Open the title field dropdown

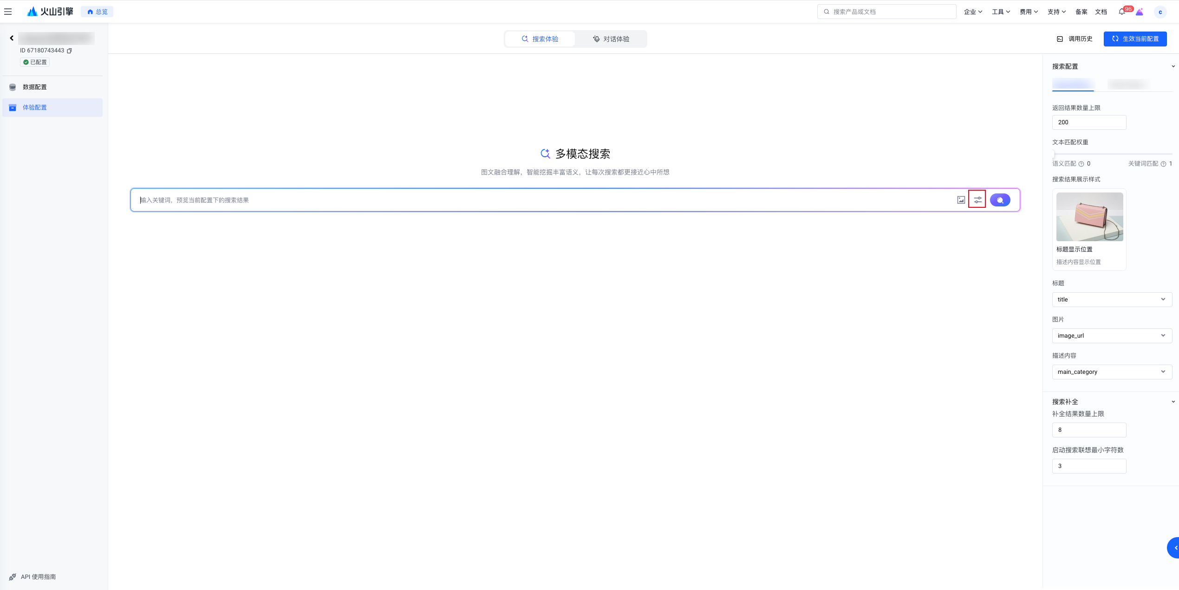1112,300
